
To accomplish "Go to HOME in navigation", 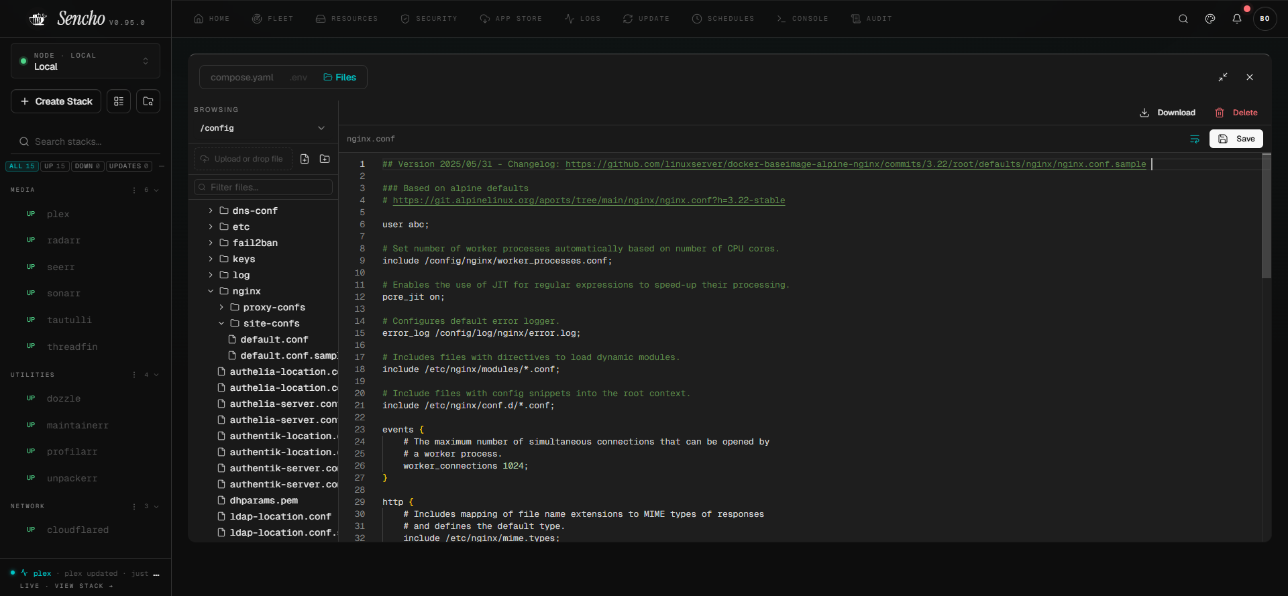I will click(211, 19).
